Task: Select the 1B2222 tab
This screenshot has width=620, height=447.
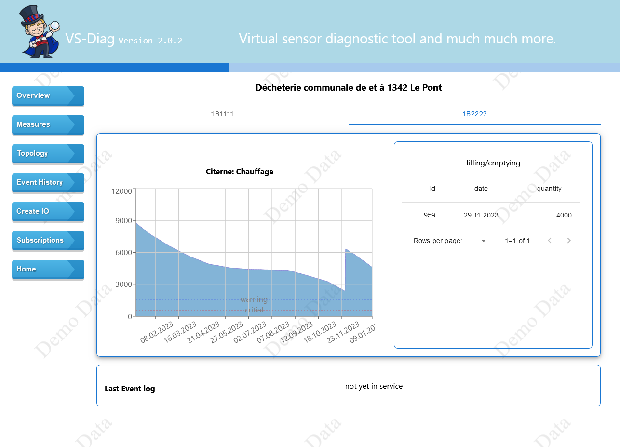Action: (474, 114)
